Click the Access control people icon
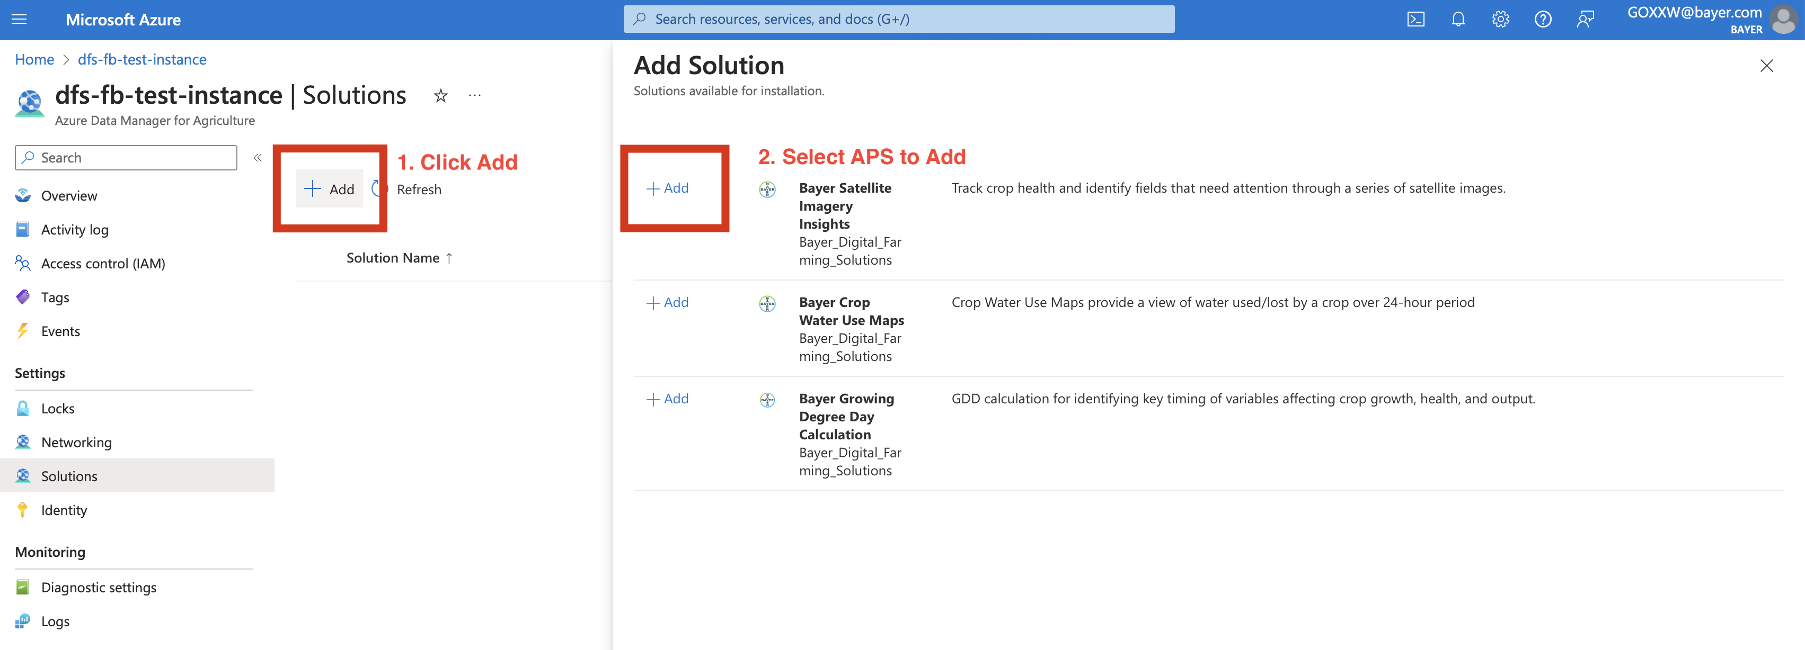The image size is (1805, 650). point(23,263)
